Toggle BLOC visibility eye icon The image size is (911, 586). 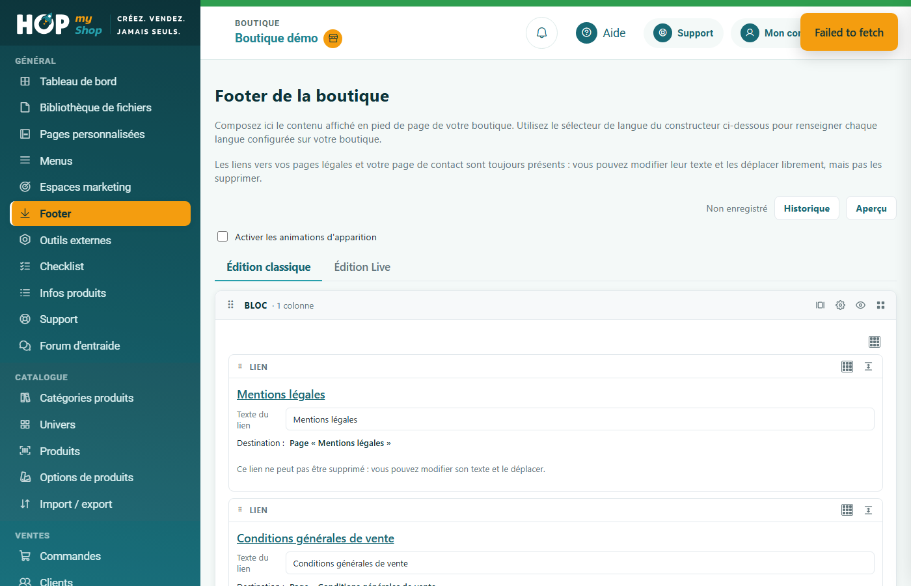860,305
